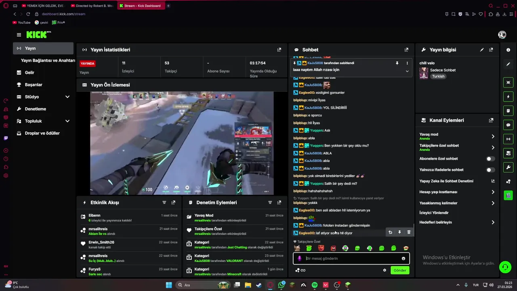517x291 pixels.
Task: Click the pencil icon in the right rail
Action: coord(508,64)
